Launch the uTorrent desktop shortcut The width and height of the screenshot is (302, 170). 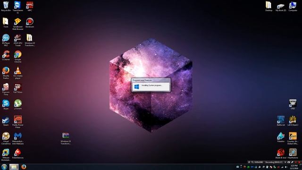click(x=18, y=105)
